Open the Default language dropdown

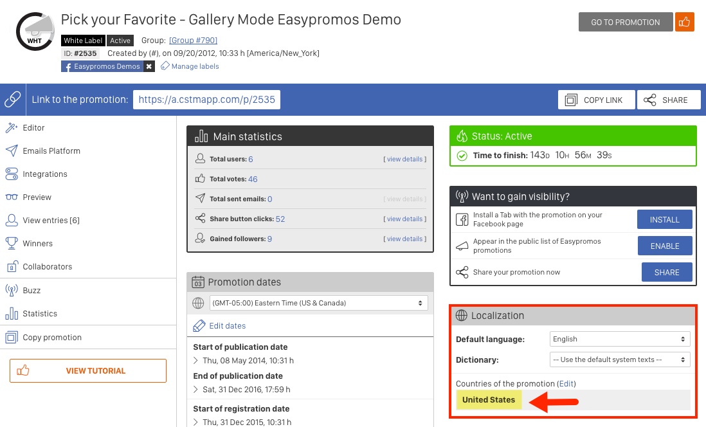click(620, 339)
